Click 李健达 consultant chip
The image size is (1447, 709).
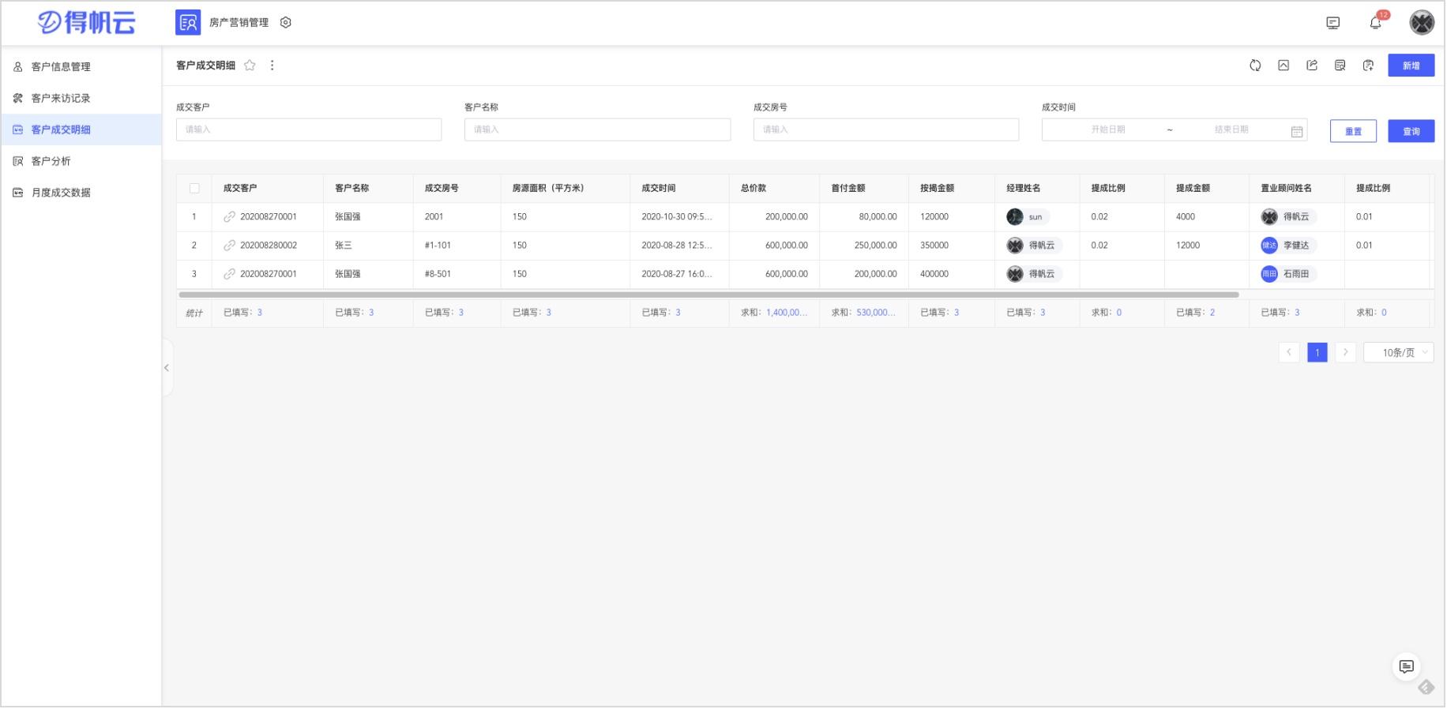[x=1287, y=246]
